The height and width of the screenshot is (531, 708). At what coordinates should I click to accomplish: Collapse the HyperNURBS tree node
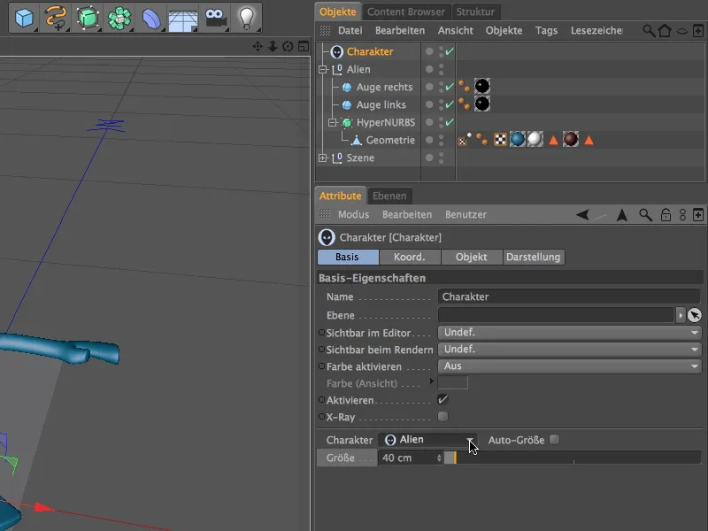(x=333, y=122)
